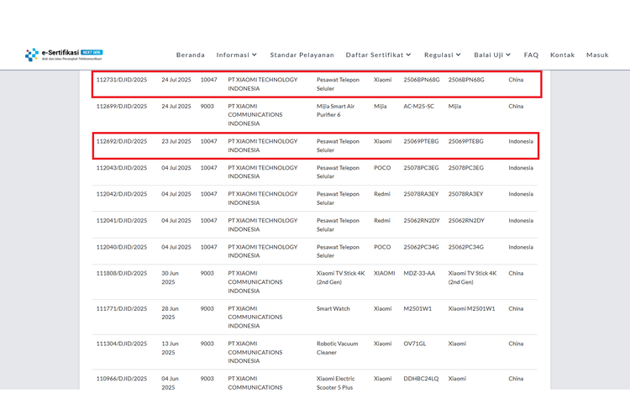Image resolution: width=630 pixels, height=420 pixels.
Task: Click the first 25069PTEBG model cell
Action: pos(421,141)
